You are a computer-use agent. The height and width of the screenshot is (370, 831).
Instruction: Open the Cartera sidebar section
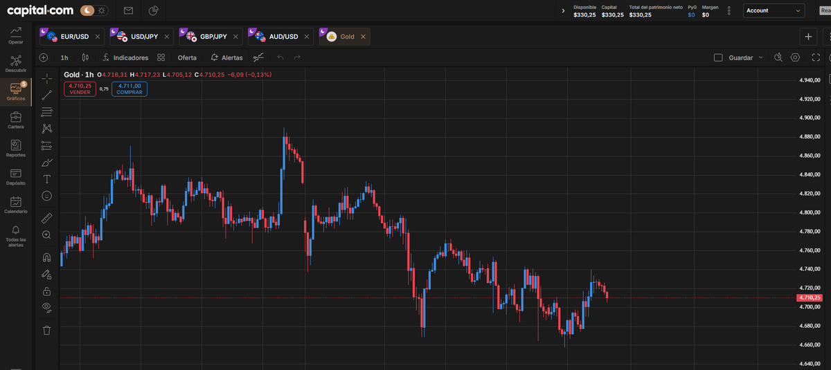[x=15, y=120]
